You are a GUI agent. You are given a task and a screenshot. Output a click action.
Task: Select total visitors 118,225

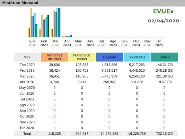pos(55,133)
